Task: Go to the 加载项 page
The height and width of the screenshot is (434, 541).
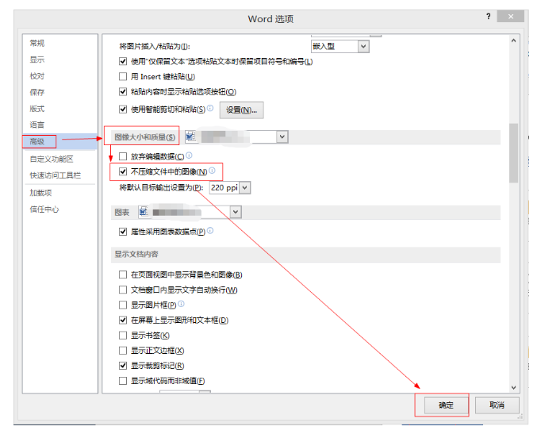Action: pyautogui.click(x=40, y=193)
